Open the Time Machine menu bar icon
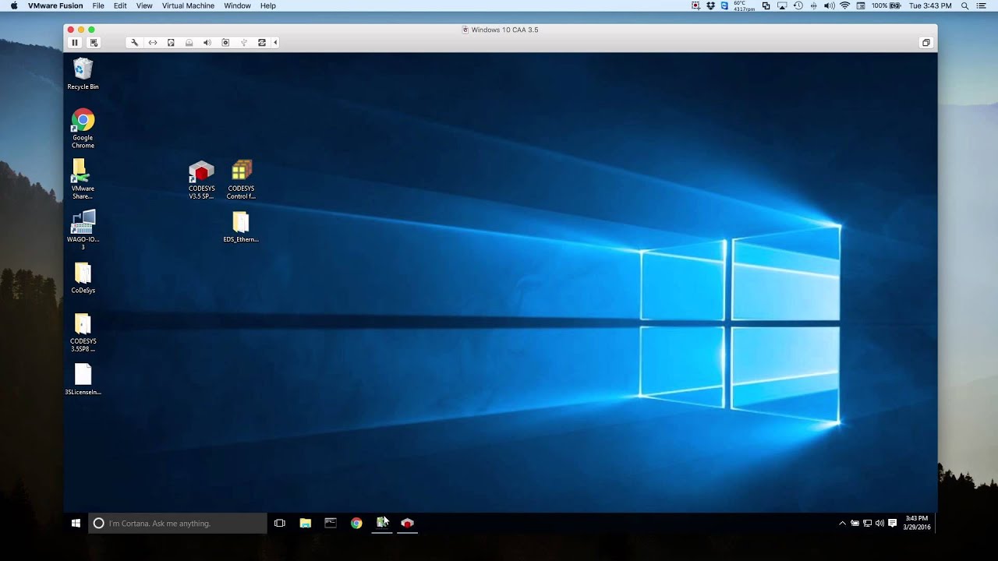The image size is (998, 561). [x=798, y=5]
